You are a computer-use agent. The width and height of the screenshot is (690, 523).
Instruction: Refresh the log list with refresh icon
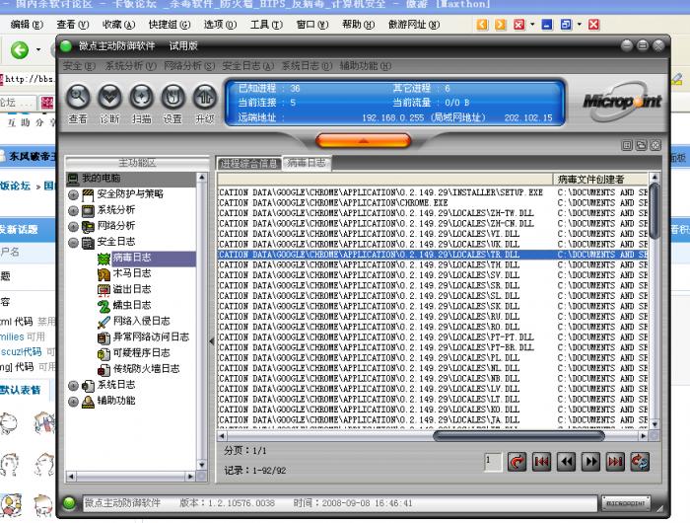[x=640, y=462]
